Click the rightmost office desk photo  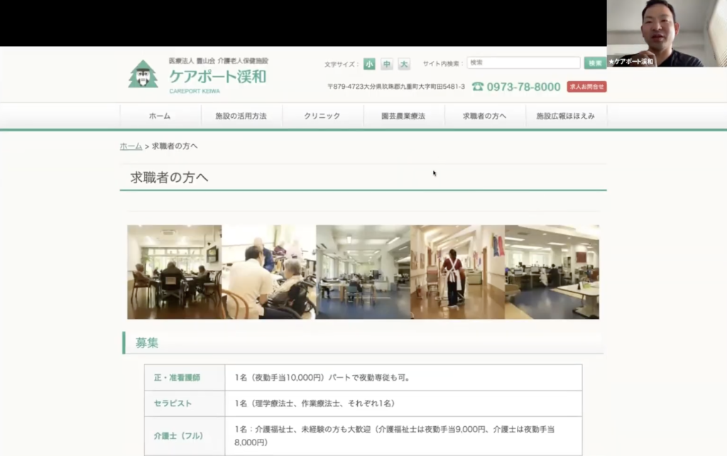point(552,272)
